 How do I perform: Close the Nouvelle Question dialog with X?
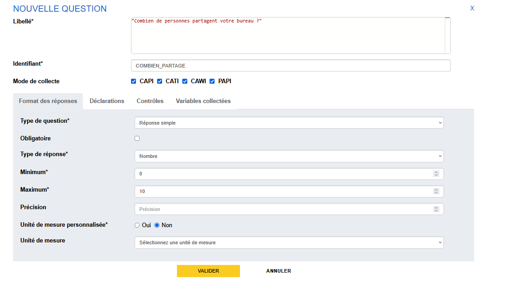(x=472, y=8)
